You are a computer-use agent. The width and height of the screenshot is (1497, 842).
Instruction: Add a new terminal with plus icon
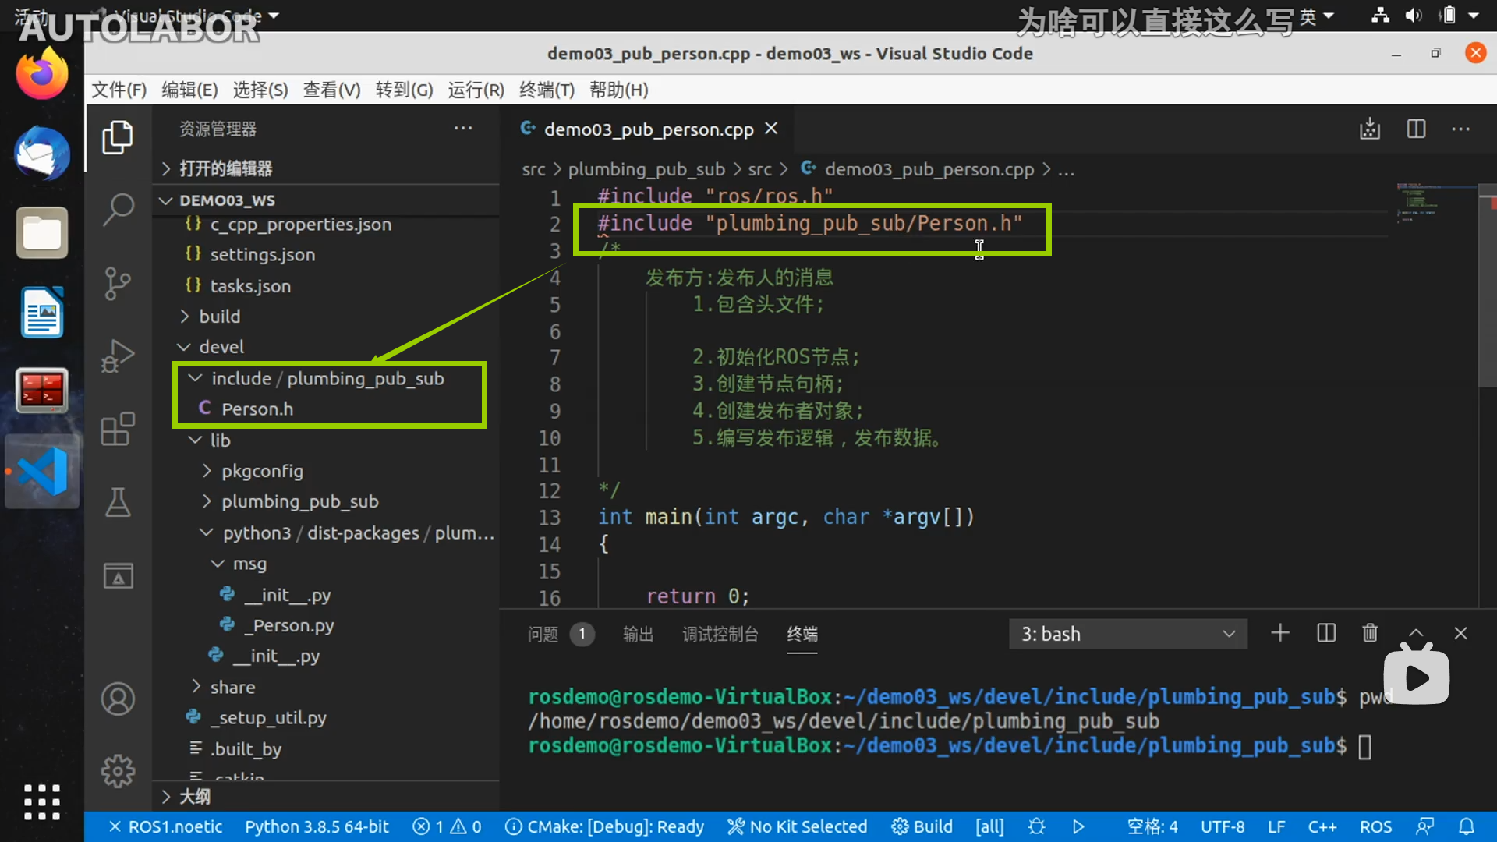[x=1280, y=633]
